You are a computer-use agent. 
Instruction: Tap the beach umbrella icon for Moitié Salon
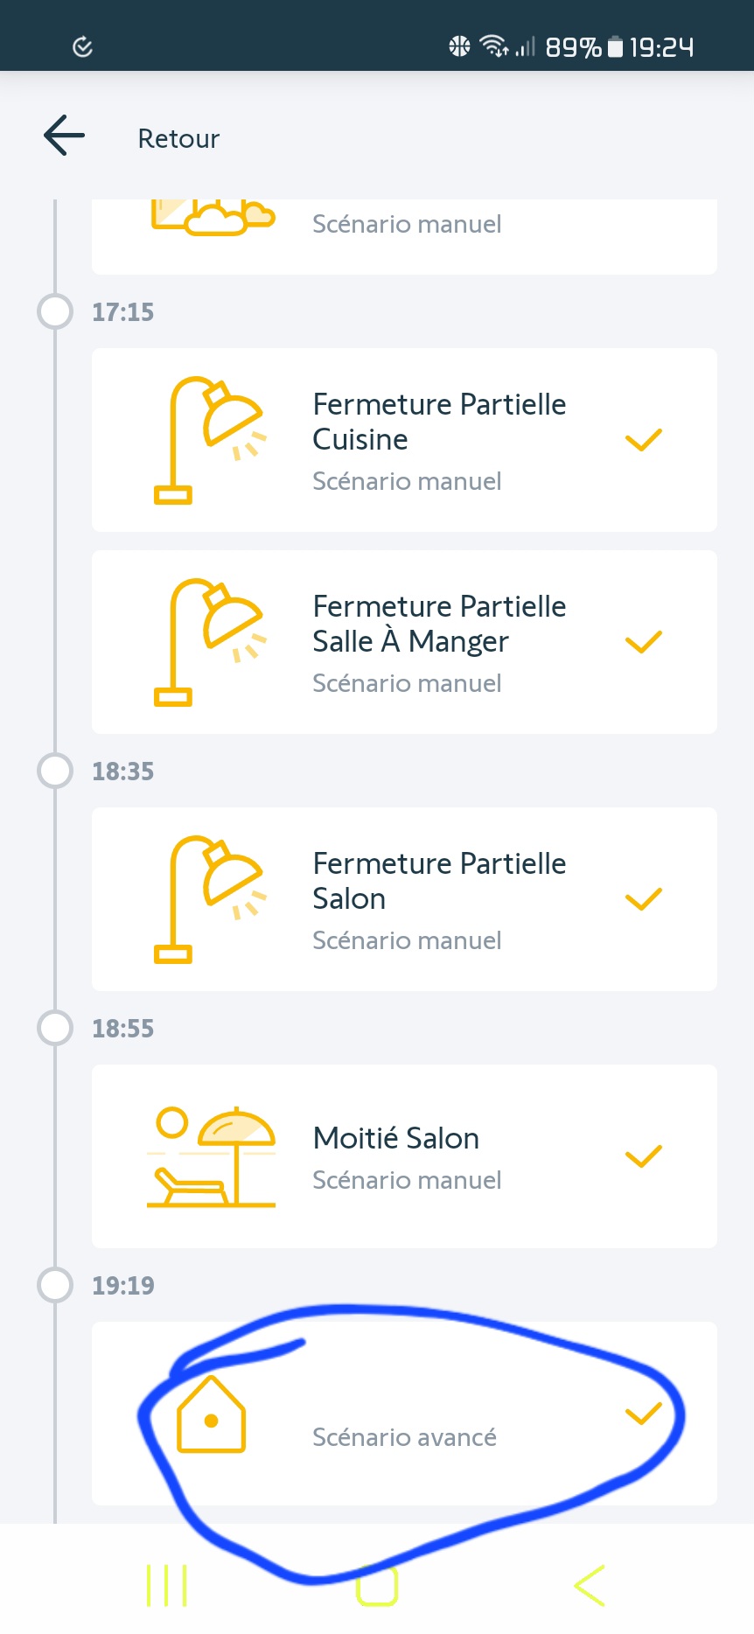(x=212, y=1157)
